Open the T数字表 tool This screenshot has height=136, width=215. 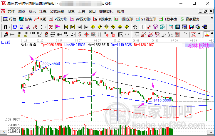(x=168, y=19)
